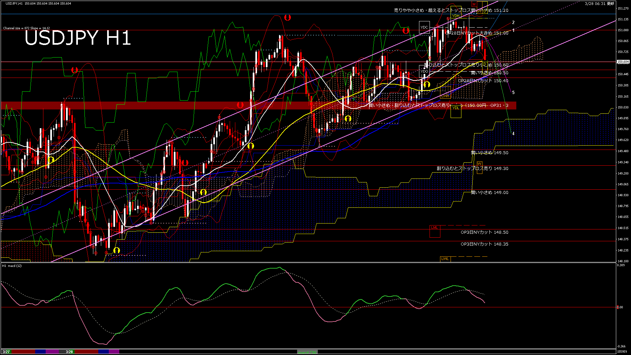Click the red down-arrow signal beside YDC

pos(406,31)
